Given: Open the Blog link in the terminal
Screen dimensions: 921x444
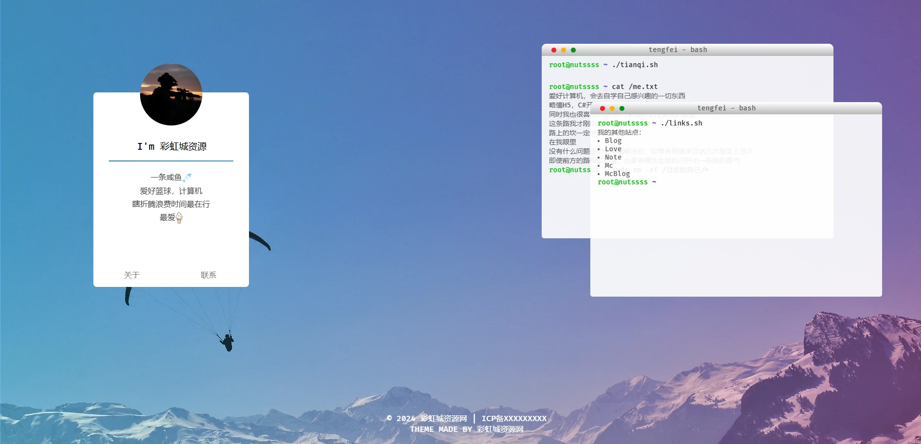Looking at the screenshot, I should 613,141.
